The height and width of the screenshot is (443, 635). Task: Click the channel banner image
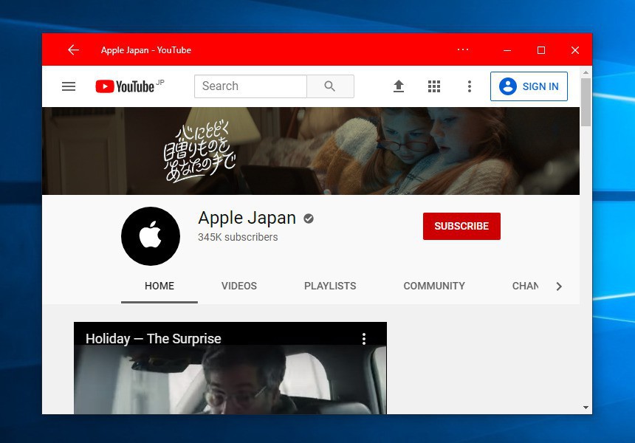pyautogui.click(x=311, y=151)
